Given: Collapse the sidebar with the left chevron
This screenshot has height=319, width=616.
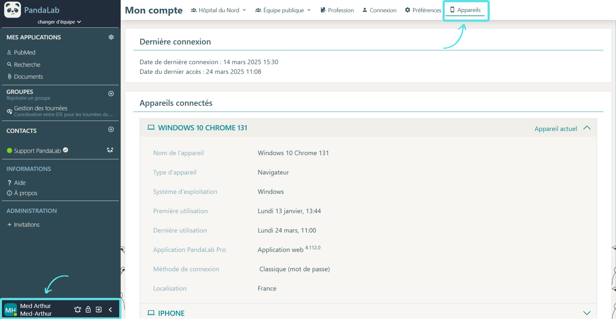Looking at the screenshot, I should [x=110, y=310].
